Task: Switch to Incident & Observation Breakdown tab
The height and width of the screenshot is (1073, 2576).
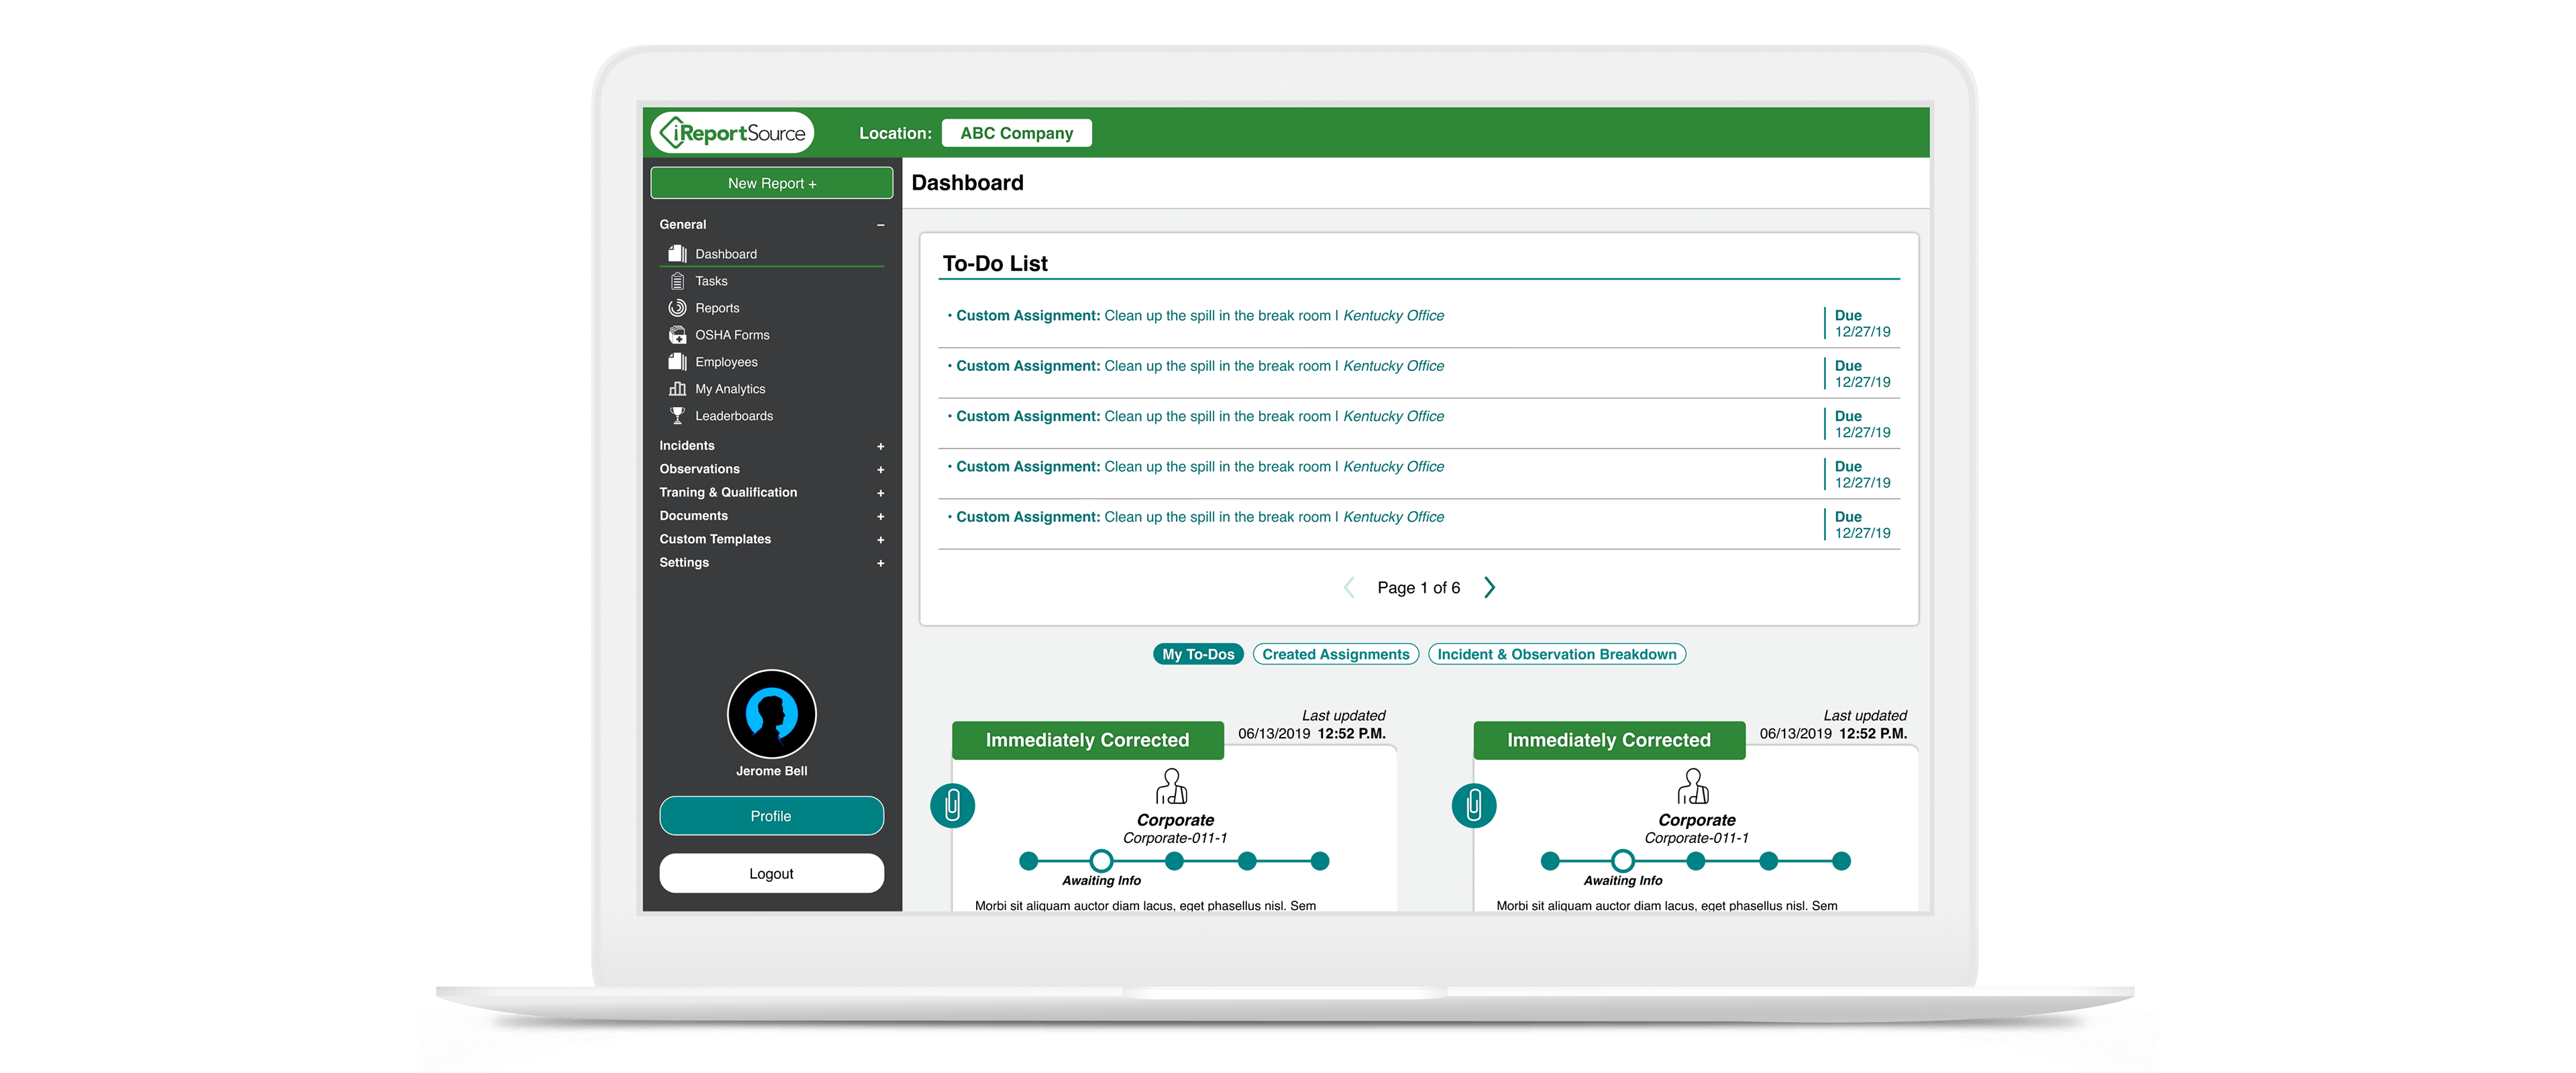Action: coord(1556,654)
